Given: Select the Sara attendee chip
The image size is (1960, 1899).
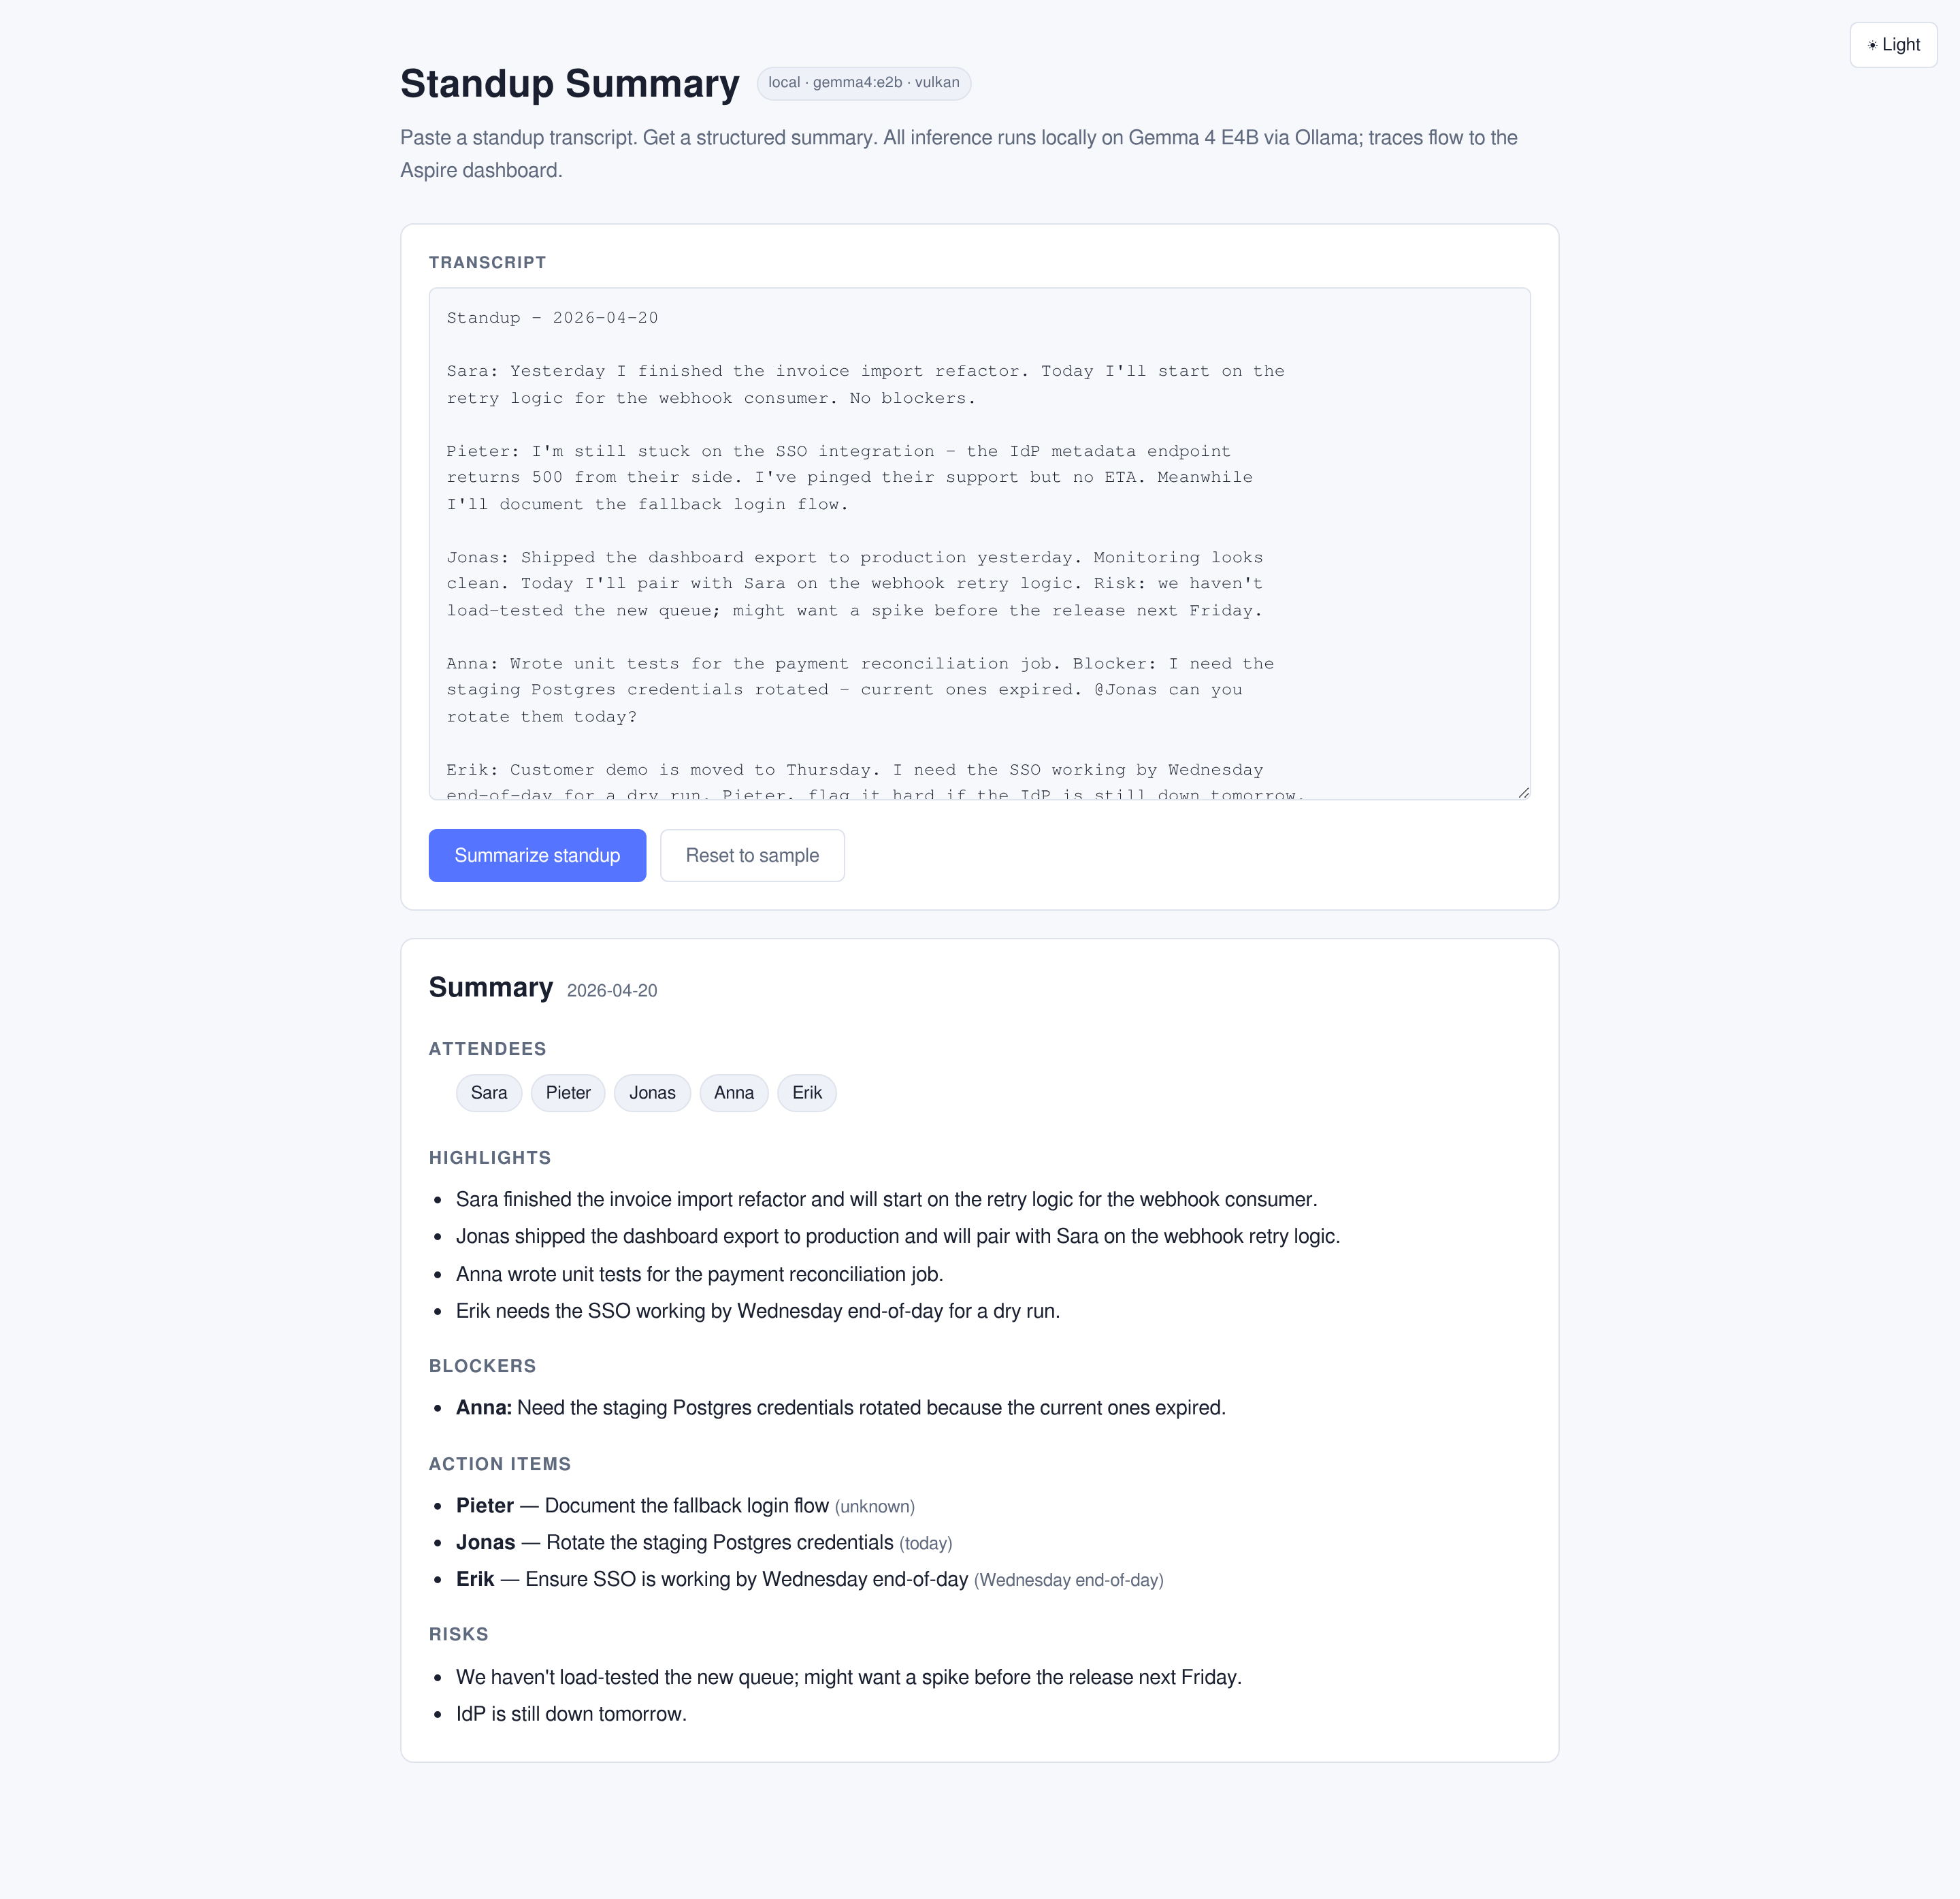Looking at the screenshot, I should (488, 1092).
